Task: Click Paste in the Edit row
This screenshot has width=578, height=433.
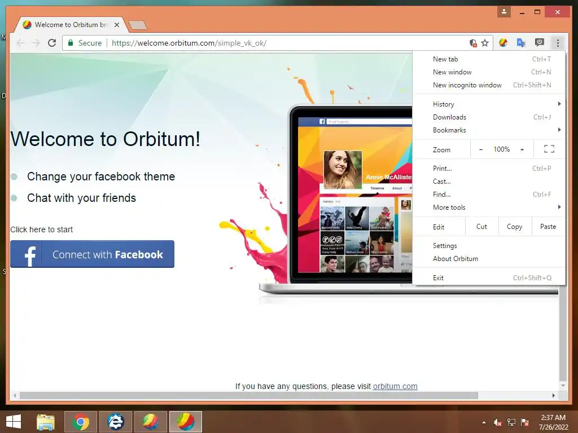Action: click(x=548, y=227)
